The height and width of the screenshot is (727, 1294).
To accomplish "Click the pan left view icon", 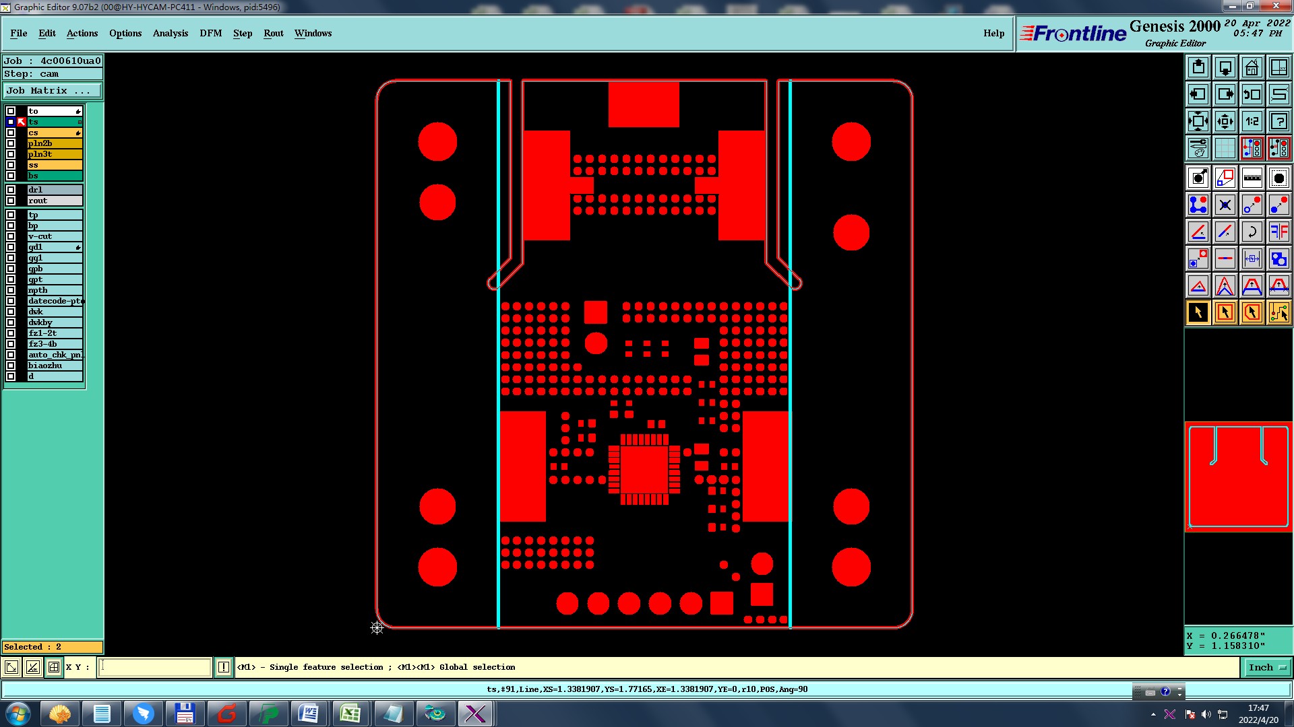I will [x=1198, y=94].
